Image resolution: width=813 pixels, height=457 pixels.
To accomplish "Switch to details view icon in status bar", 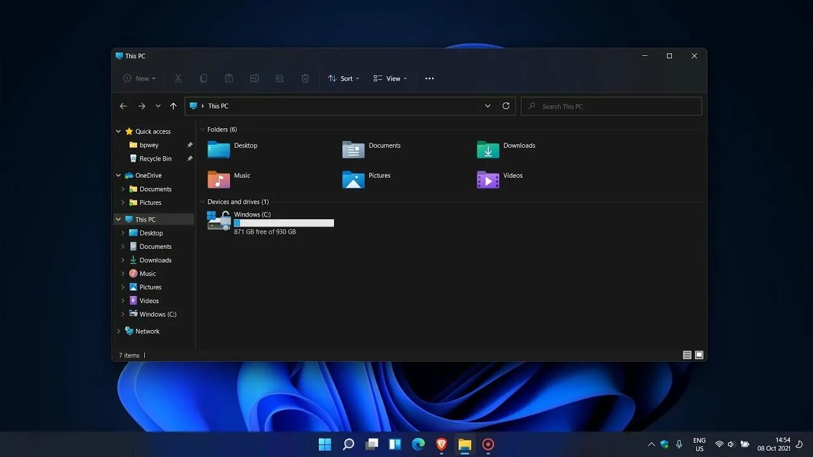I will coord(687,355).
